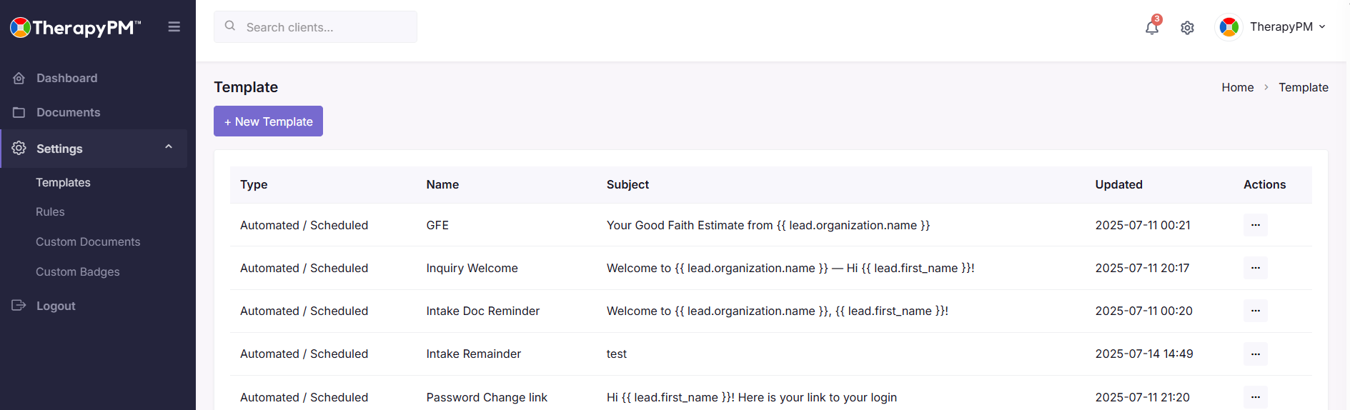Click the Logout exit icon
The width and height of the screenshot is (1350, 410).
coord(19,306)
